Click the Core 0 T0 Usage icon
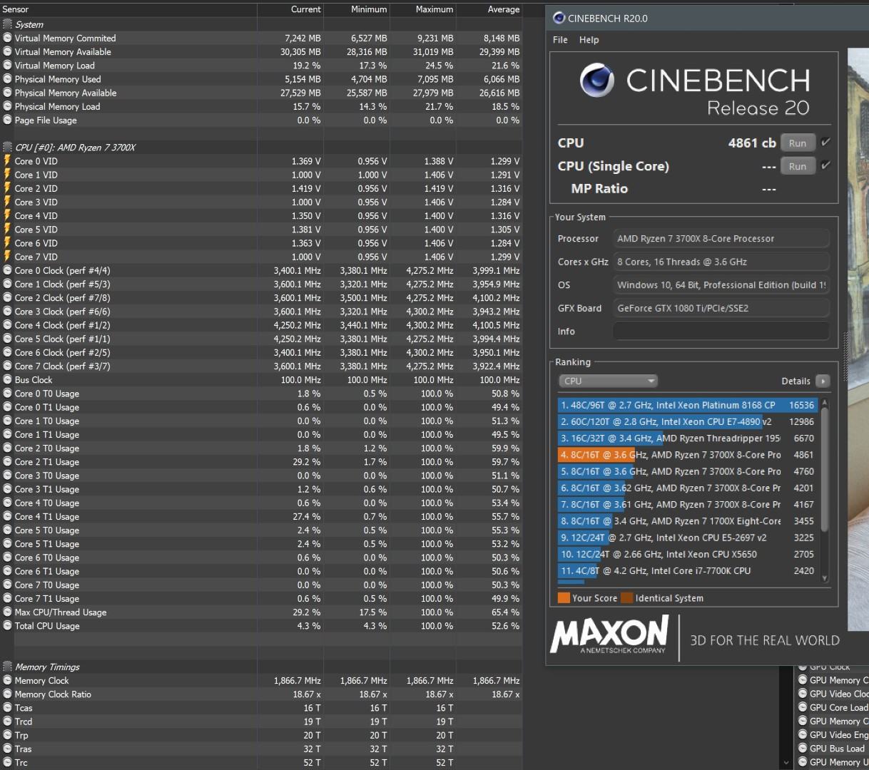 (x=7, y=394)
